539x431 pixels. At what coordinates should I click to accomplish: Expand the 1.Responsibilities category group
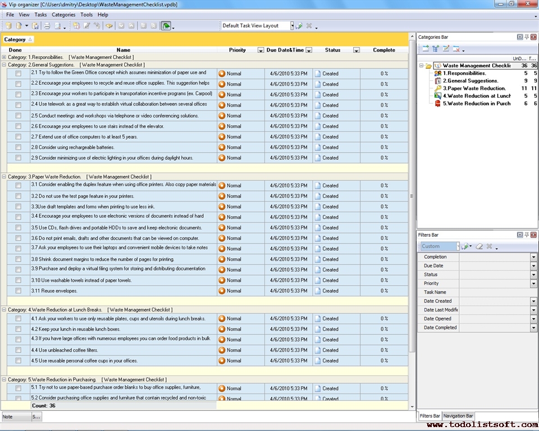point(4,57)
